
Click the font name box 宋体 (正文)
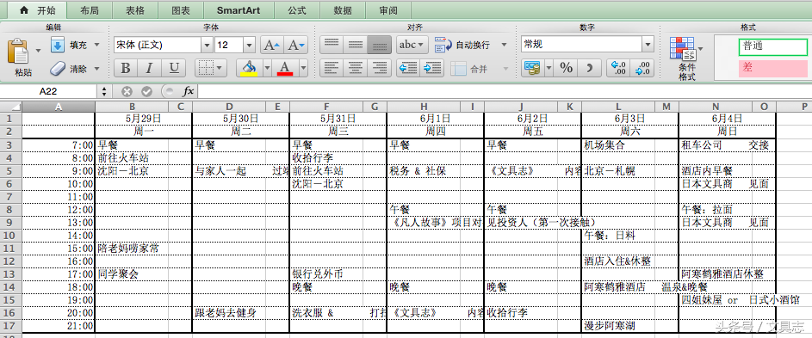[158, 45]
